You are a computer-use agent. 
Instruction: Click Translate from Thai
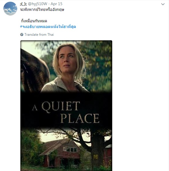[39, 35]
